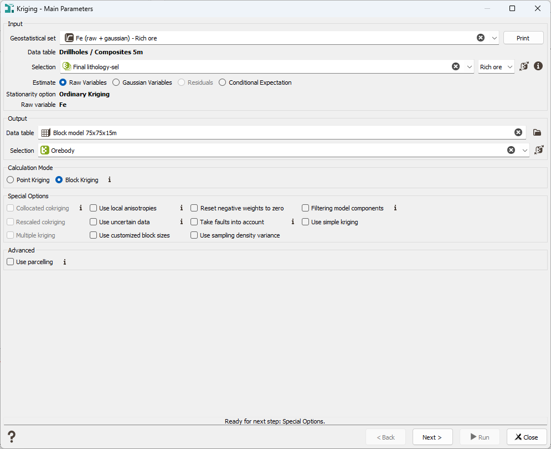Viewport: 551px width, 449px height.
Task: Click 'Ready for next step: Special Options.' status
Action: (x=275, y=421)
